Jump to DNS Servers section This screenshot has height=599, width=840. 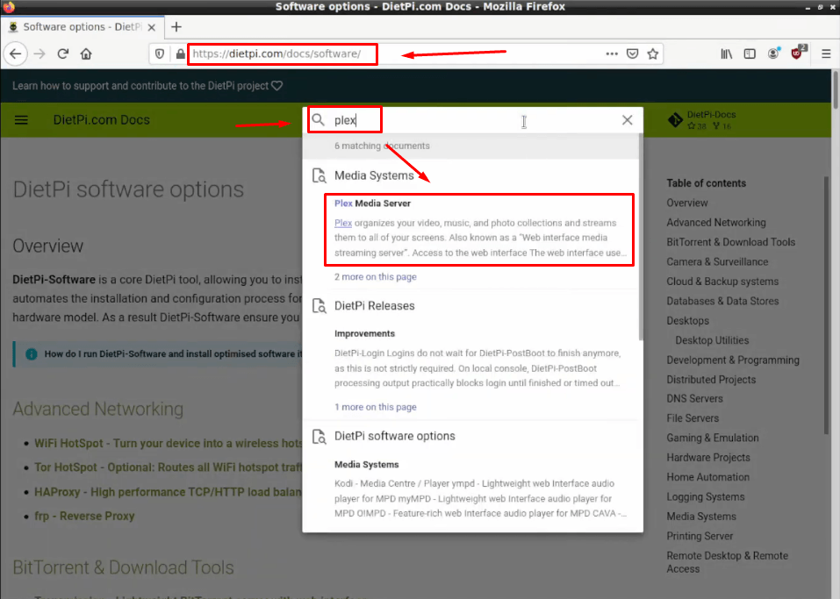(695, 399)
